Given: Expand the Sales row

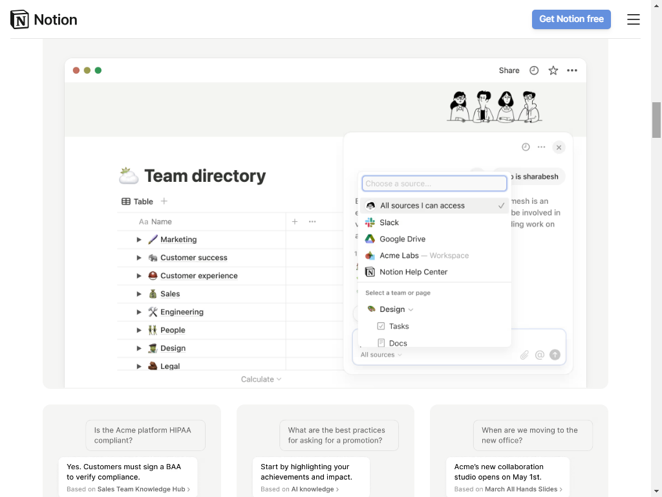Looking at the screenshot, I should (139, 294).
